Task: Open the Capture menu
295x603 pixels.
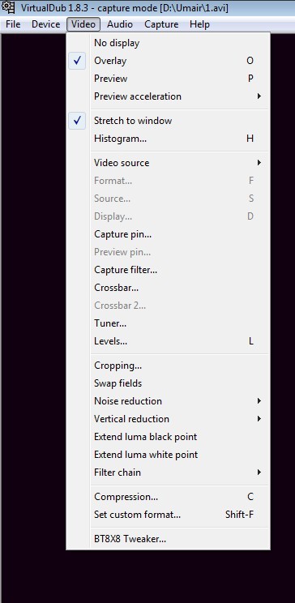Action: [161, 24]
